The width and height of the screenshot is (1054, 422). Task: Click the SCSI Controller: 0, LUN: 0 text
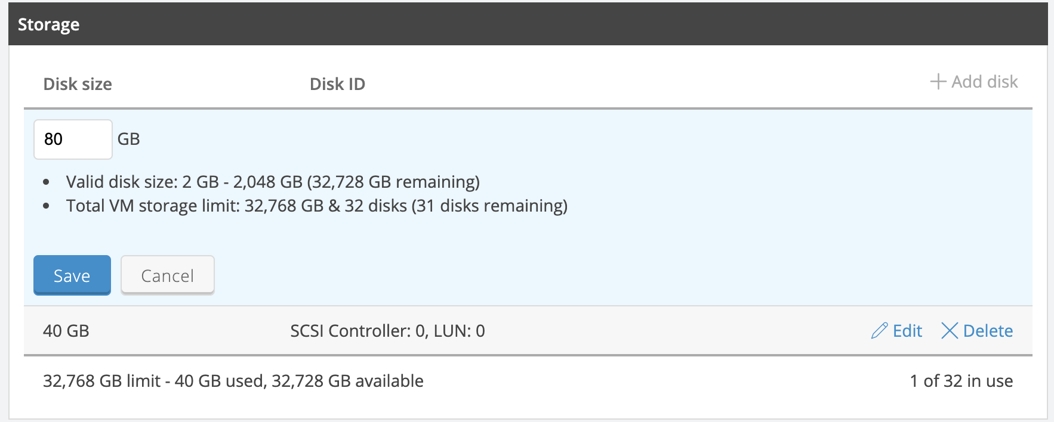click(387, 331)
